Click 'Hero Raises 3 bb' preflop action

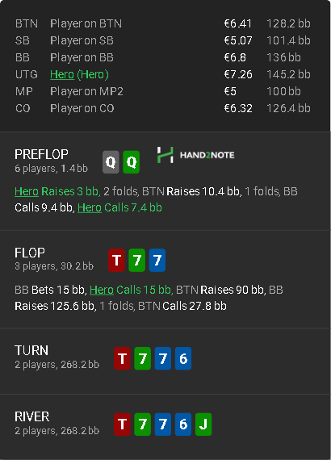57,191
